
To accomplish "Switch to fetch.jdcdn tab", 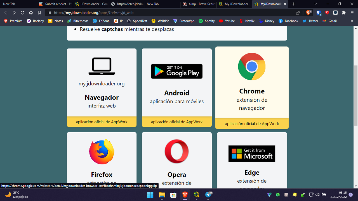I will coord(127,4).
